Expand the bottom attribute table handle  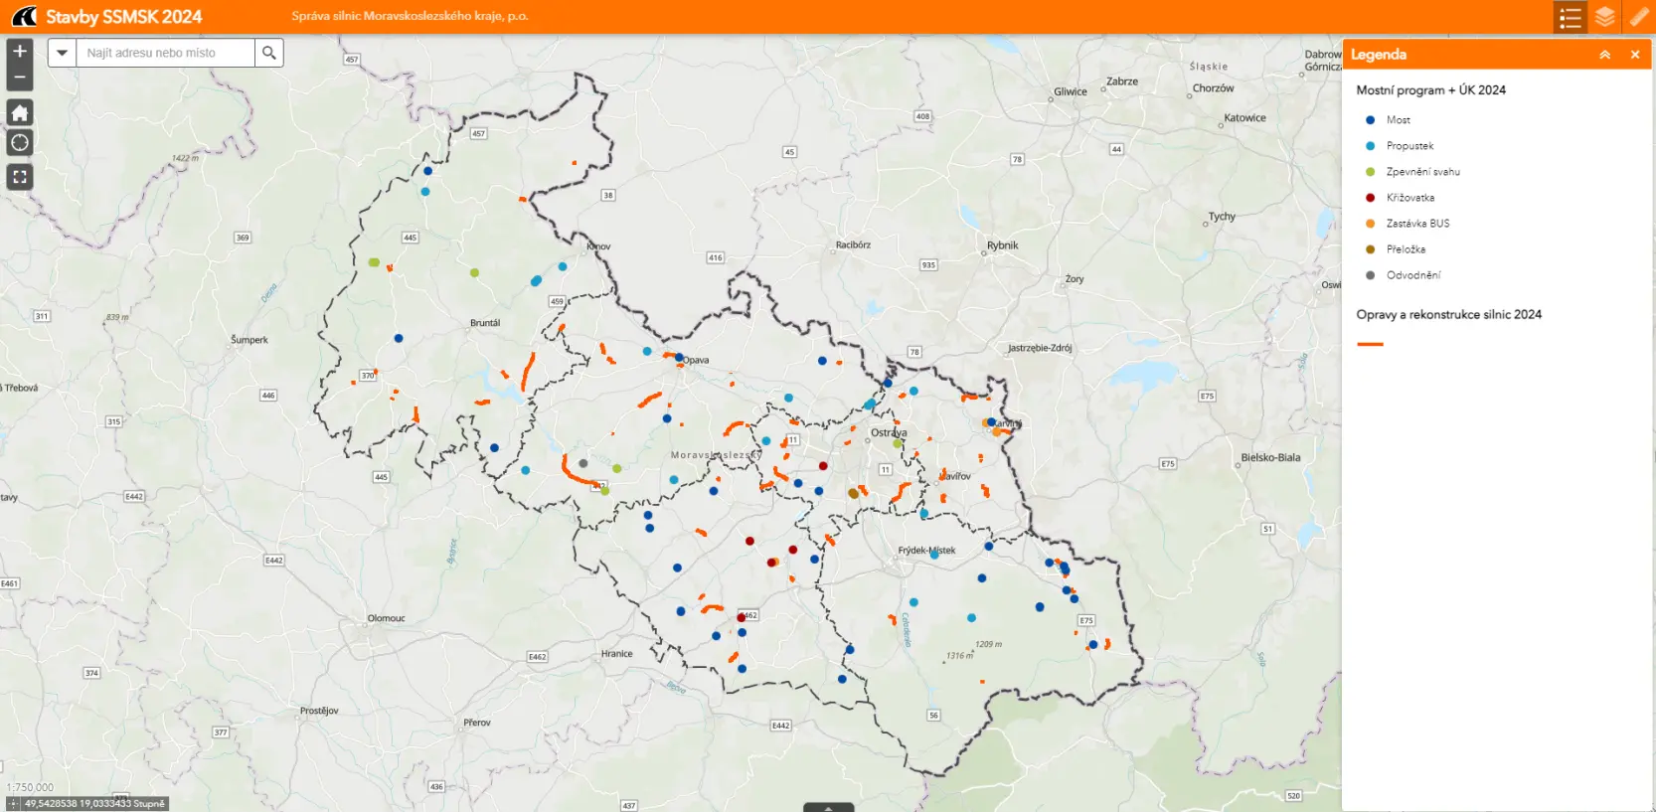[x=828, y=807]
